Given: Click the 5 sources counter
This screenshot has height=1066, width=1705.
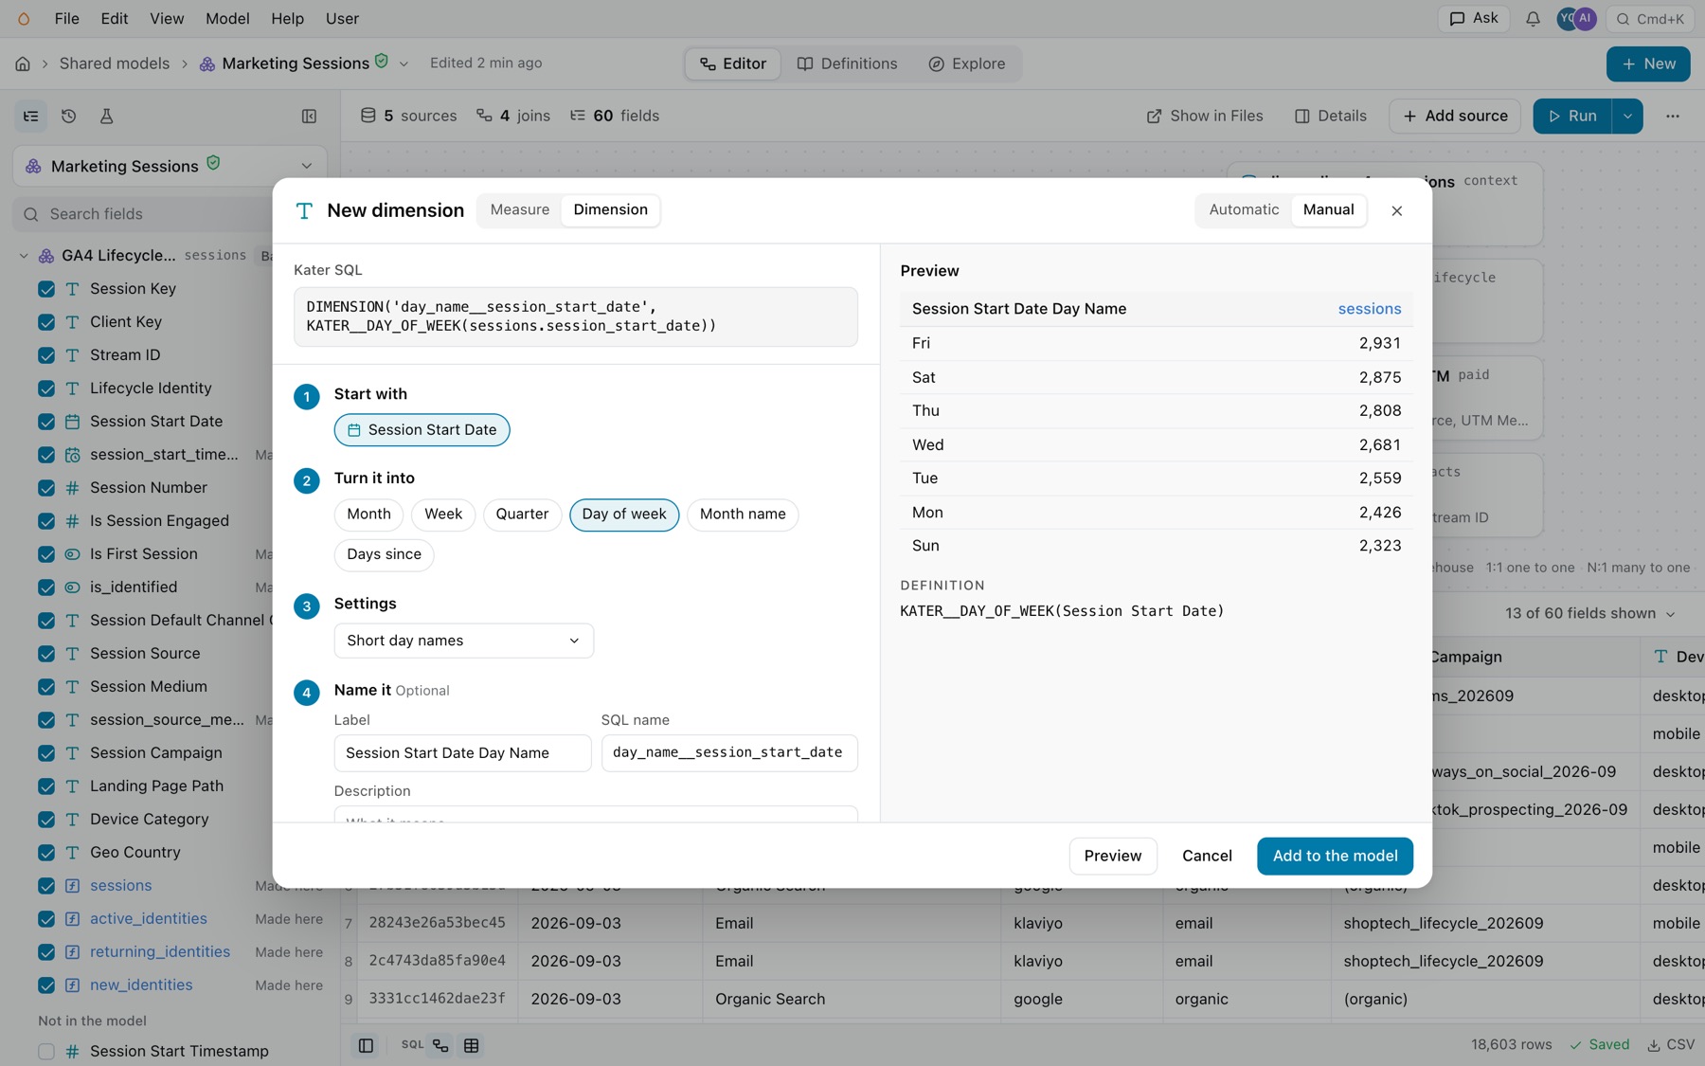Looking at the screenshot, I should pos(408,116).
